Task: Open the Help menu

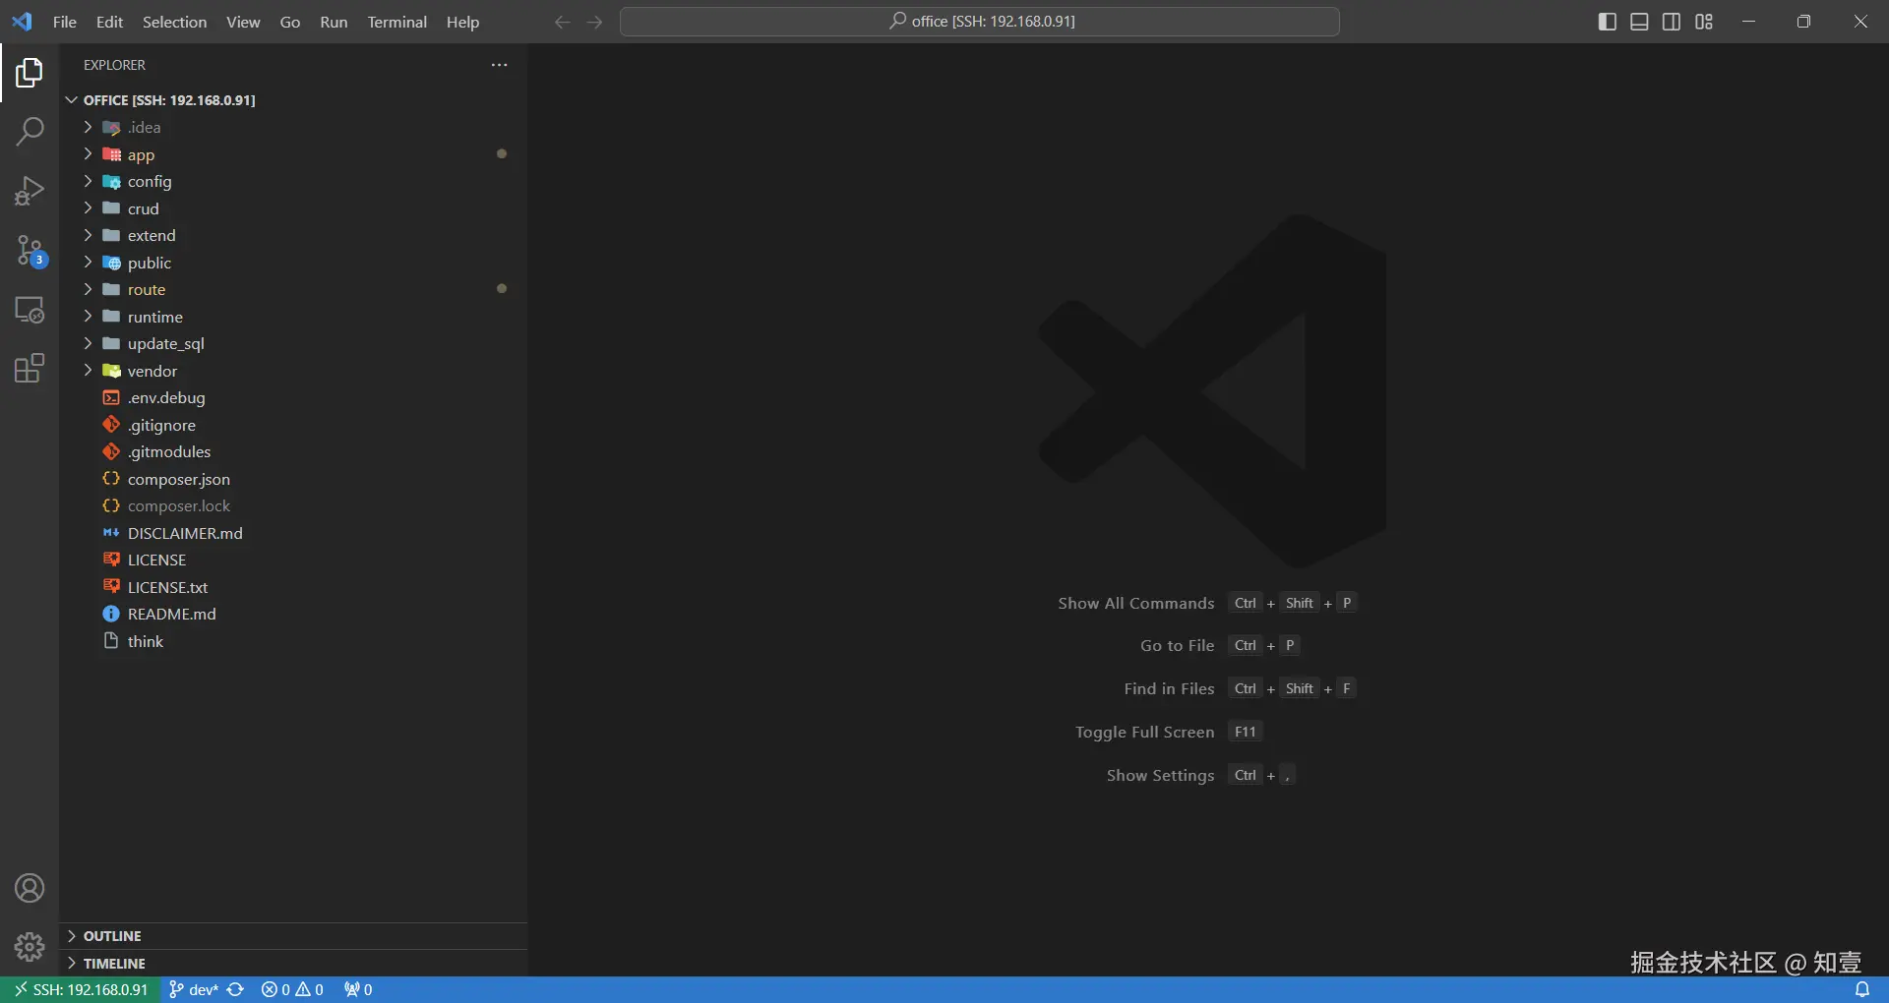Action: coord(462,22)
